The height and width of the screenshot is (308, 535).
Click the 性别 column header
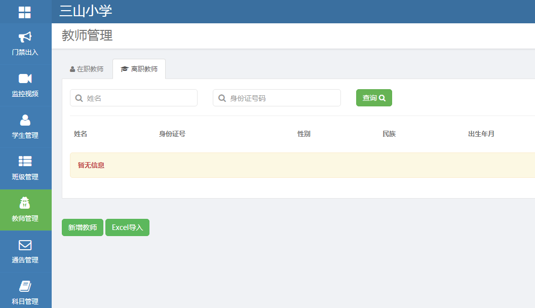pos(304,134)
